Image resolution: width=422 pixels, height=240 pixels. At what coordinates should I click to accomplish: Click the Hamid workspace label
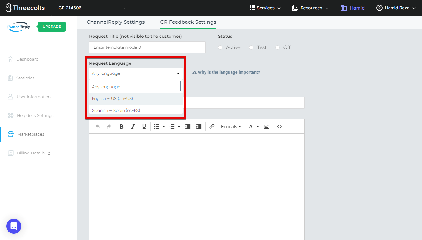(x=357, y=8)
